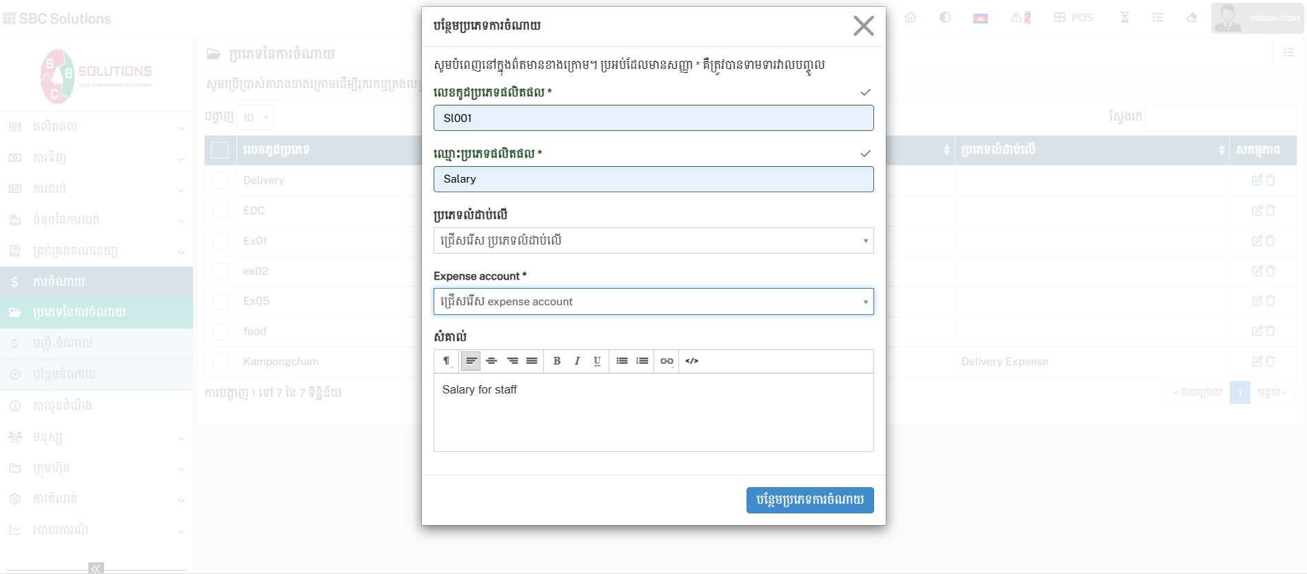The image size is (1307, 574).
Task: Open the insert link tool
Action: point(667,361)
